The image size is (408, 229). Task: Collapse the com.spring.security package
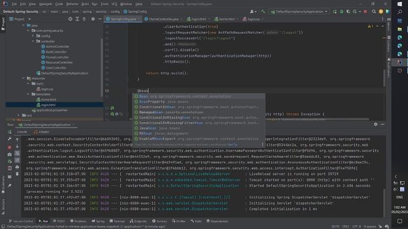pyautogui.click(x=28, y=31)
